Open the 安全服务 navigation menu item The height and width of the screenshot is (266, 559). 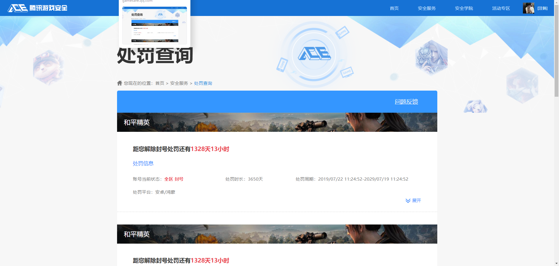tap(427, 8)
